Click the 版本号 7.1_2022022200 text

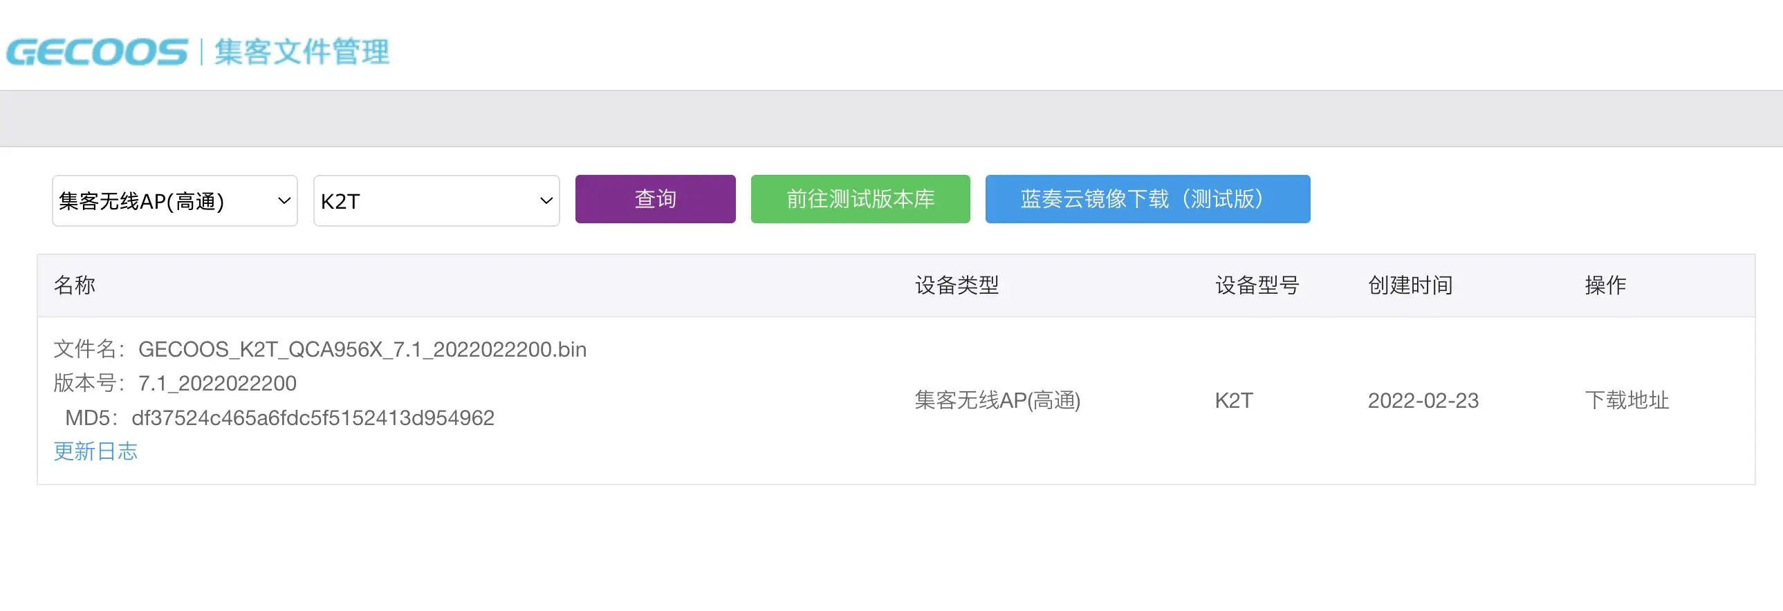click(217, 384)
